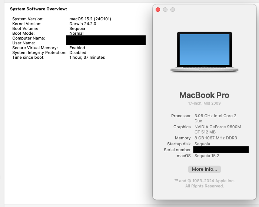Click the "Time since boot:" label

pos(28,57)
